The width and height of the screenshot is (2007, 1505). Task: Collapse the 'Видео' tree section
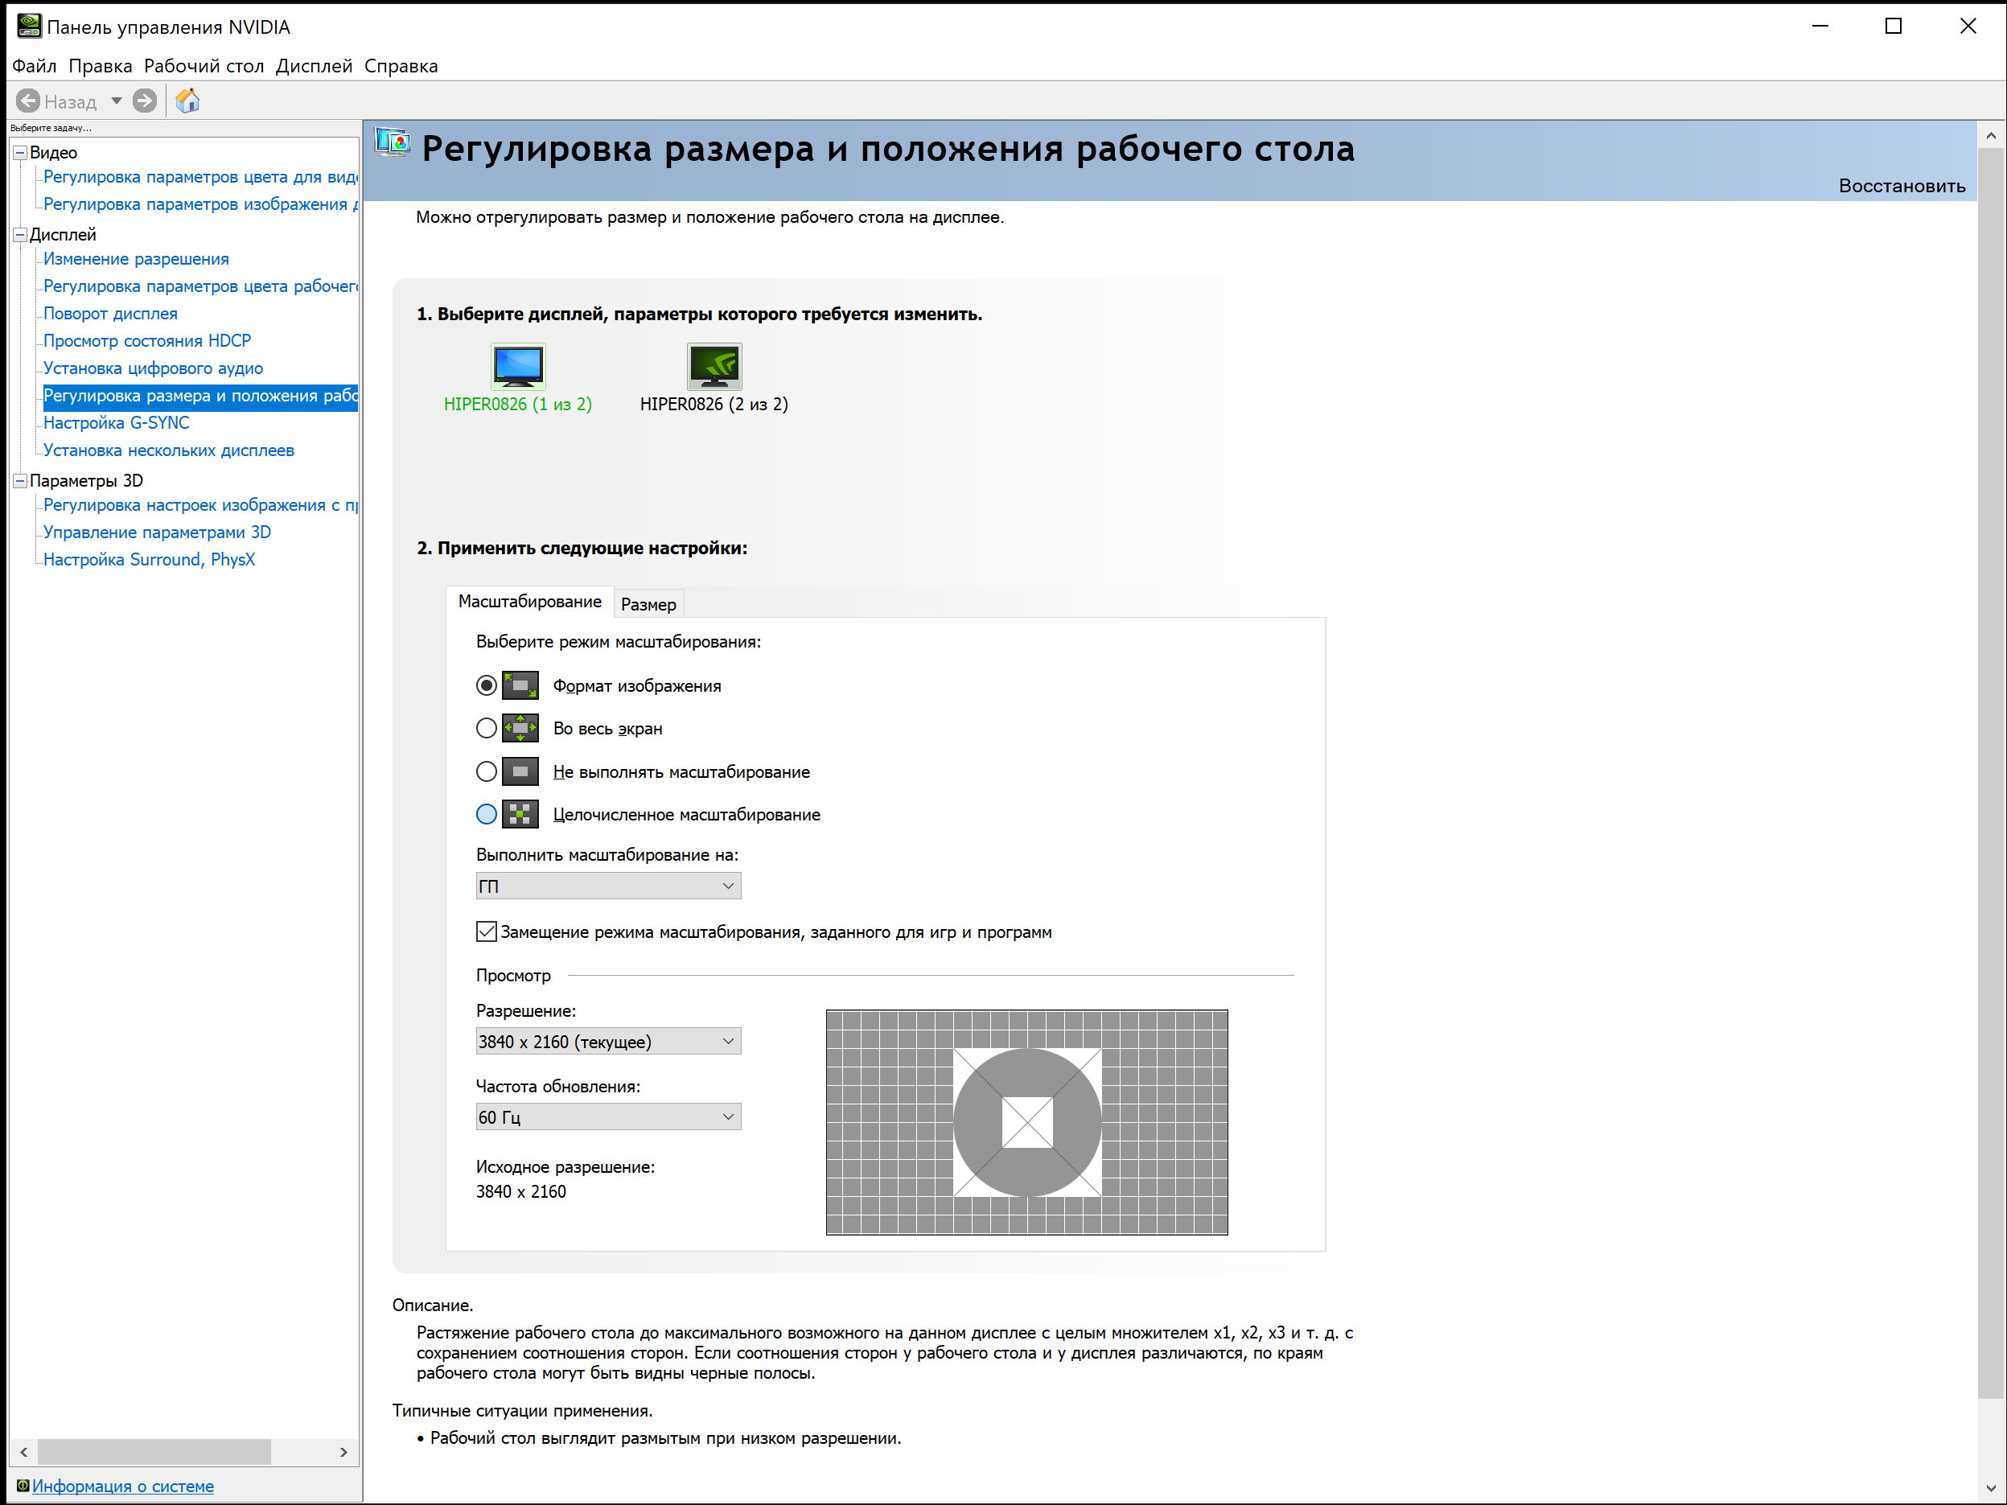pos(20,154)
